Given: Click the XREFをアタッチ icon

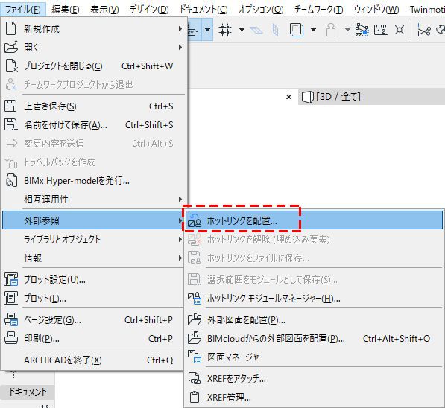Looking at the screenshot, I should [195, 378].
